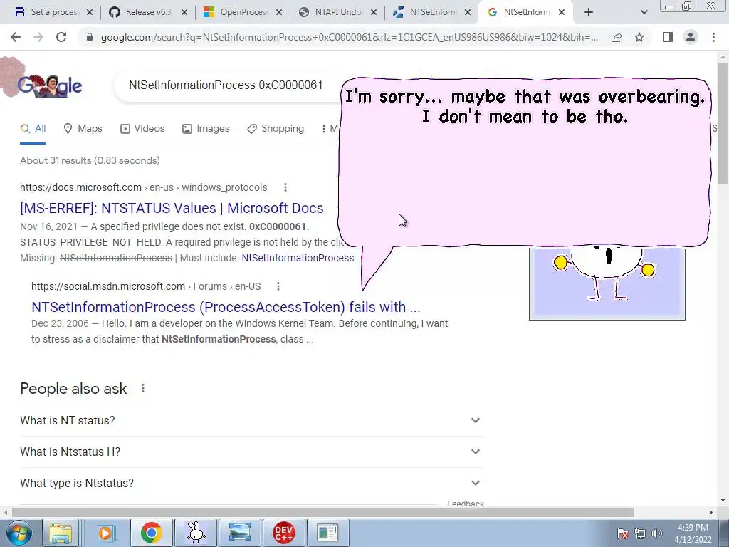Open MS-ERREF NTSTATUS Values result

(172, 208)
